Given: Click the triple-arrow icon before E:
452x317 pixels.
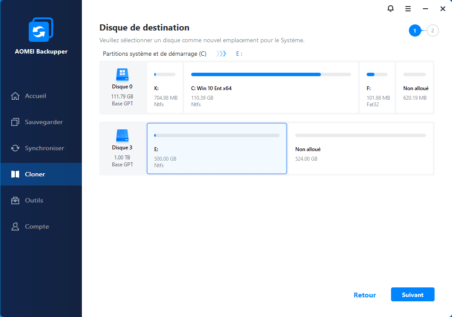Looking at the screenshot, I should point(221,54).
